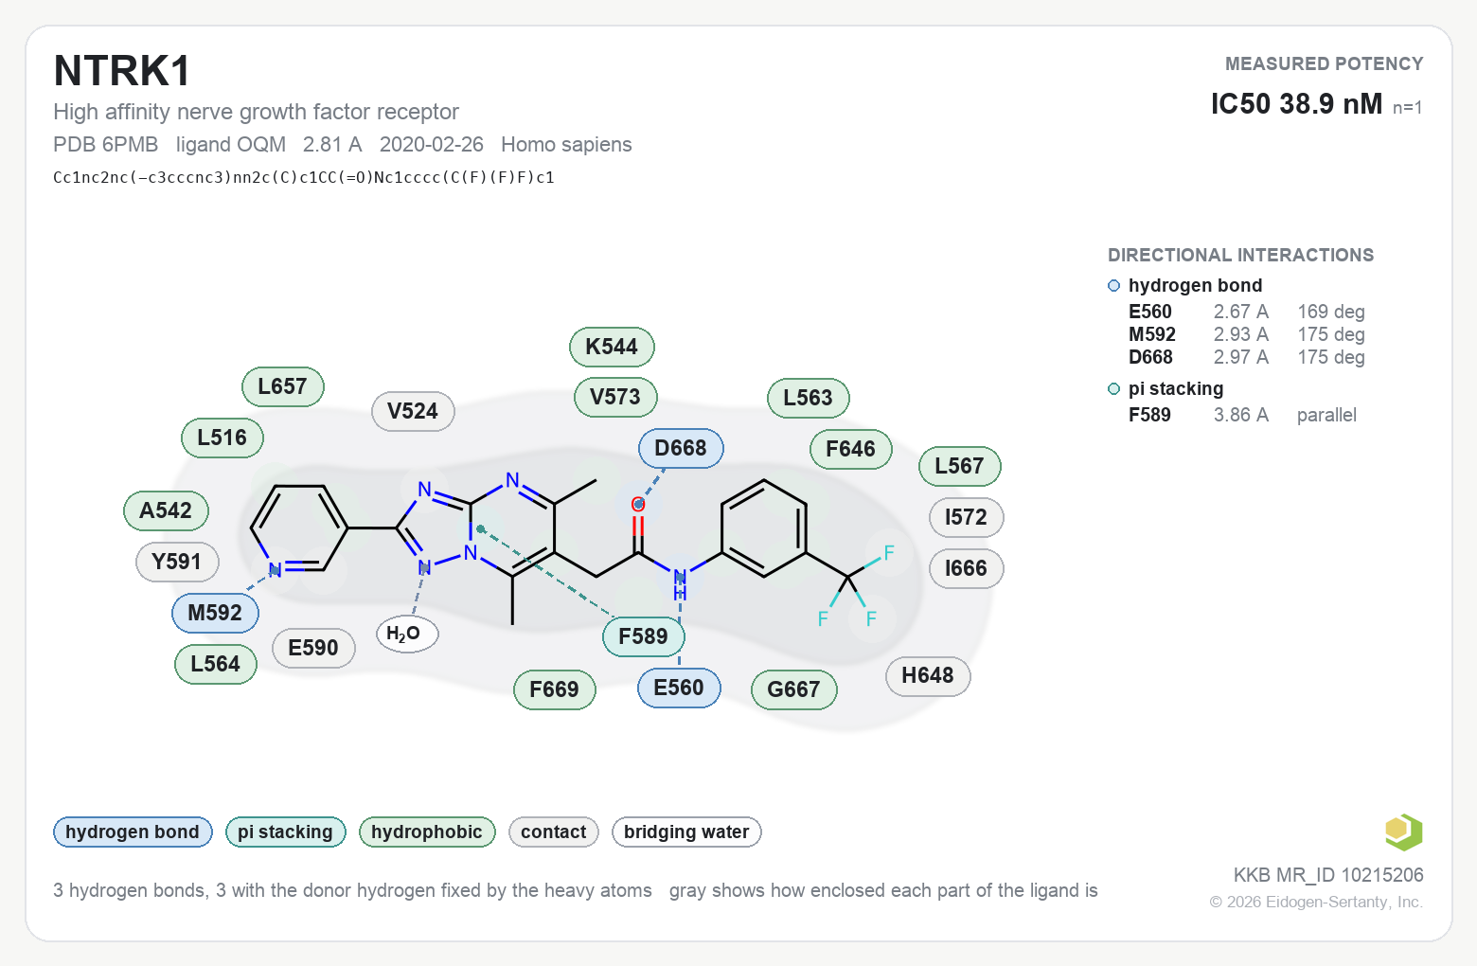Click residue label F589 in the diagram
Screen dimensions: 1477x966
click(x=643, y=636)
